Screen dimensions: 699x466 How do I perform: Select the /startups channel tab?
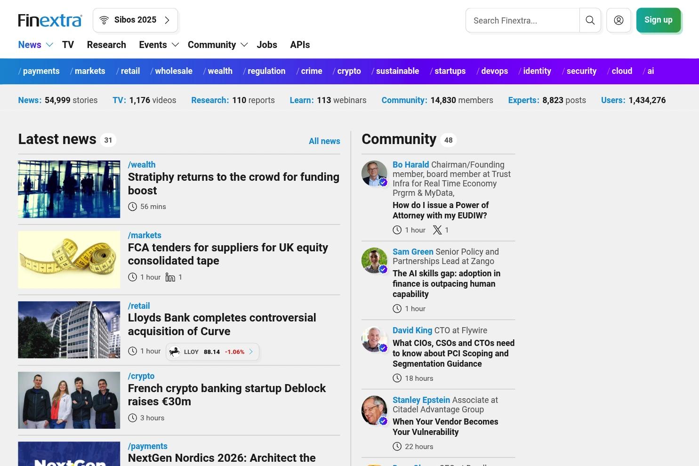(448, 71)
